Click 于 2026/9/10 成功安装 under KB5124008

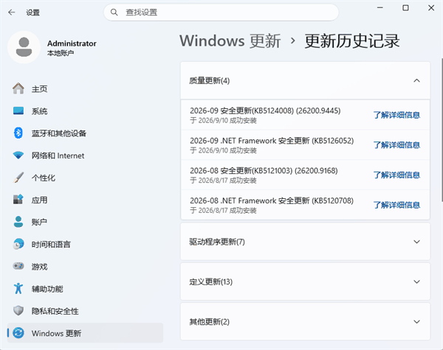(x=223, y=121)
